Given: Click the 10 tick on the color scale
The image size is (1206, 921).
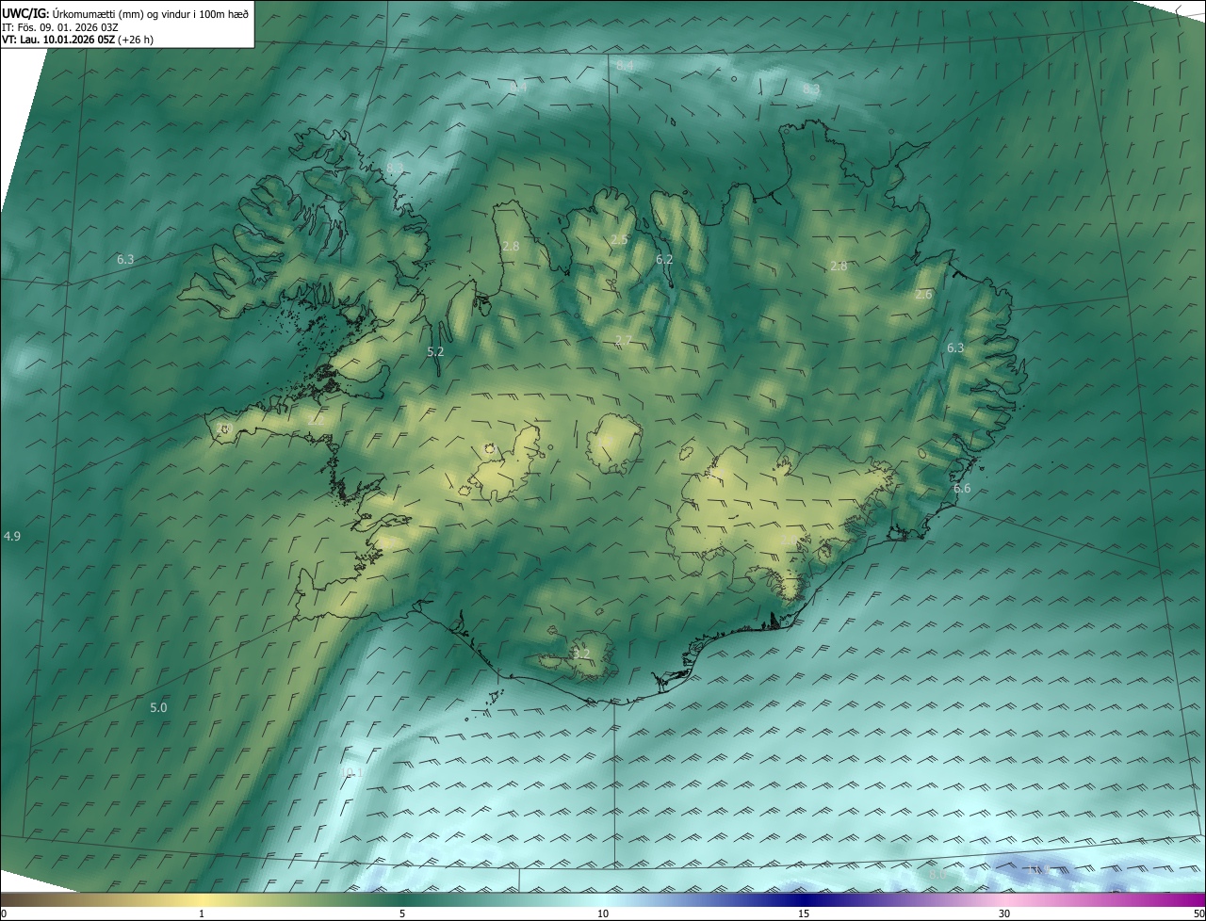Looking at the screenshot, I should point(603,913).
